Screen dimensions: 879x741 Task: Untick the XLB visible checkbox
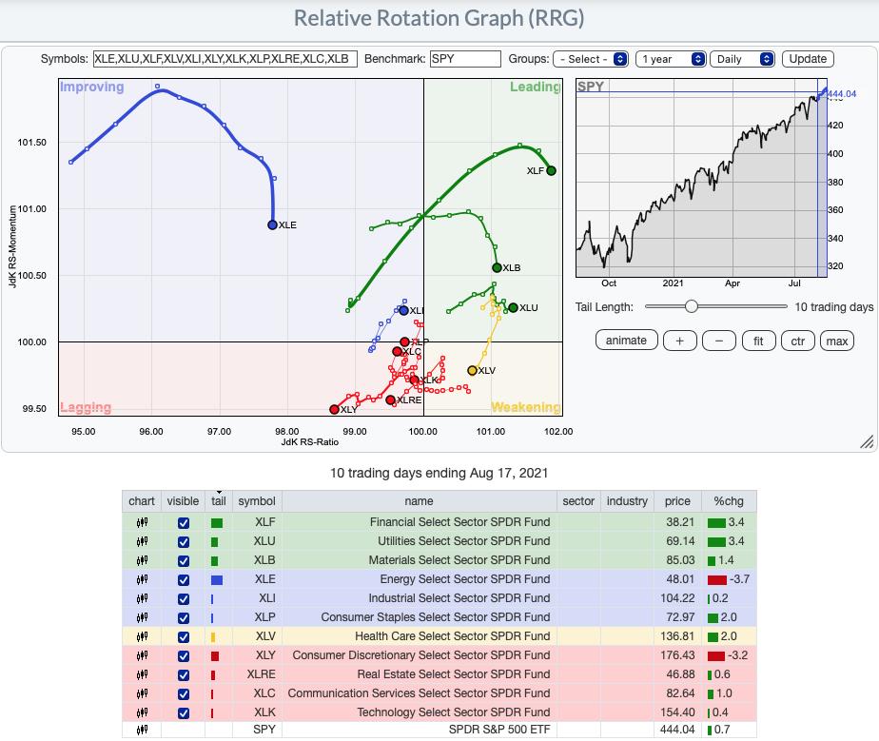point(184,561)
